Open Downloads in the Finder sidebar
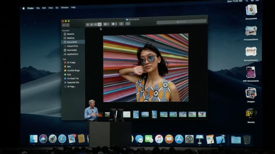The image size is (275, 154). [x=70, y=50]
